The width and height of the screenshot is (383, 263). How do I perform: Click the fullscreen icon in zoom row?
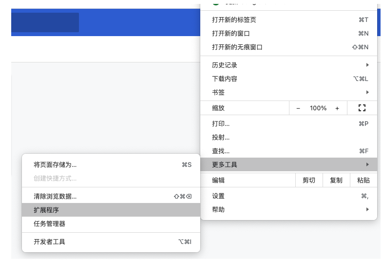362,108
